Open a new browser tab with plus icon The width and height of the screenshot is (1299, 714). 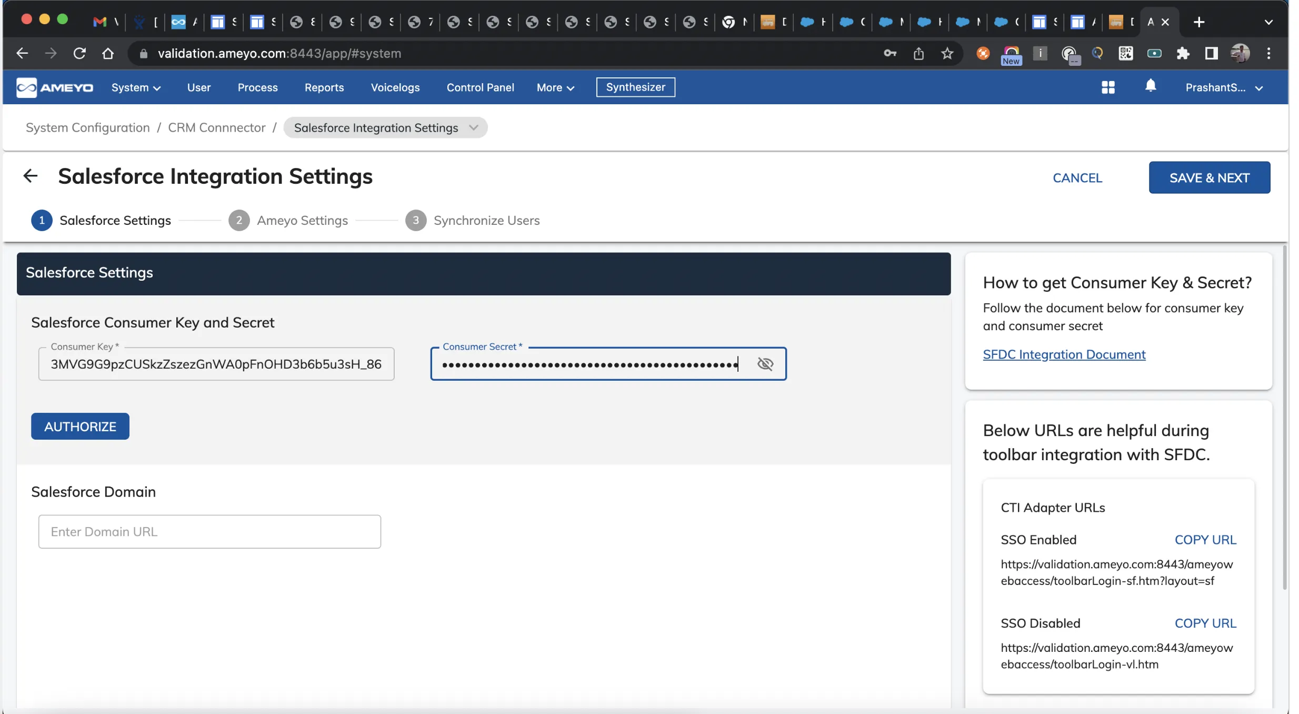1199,22
